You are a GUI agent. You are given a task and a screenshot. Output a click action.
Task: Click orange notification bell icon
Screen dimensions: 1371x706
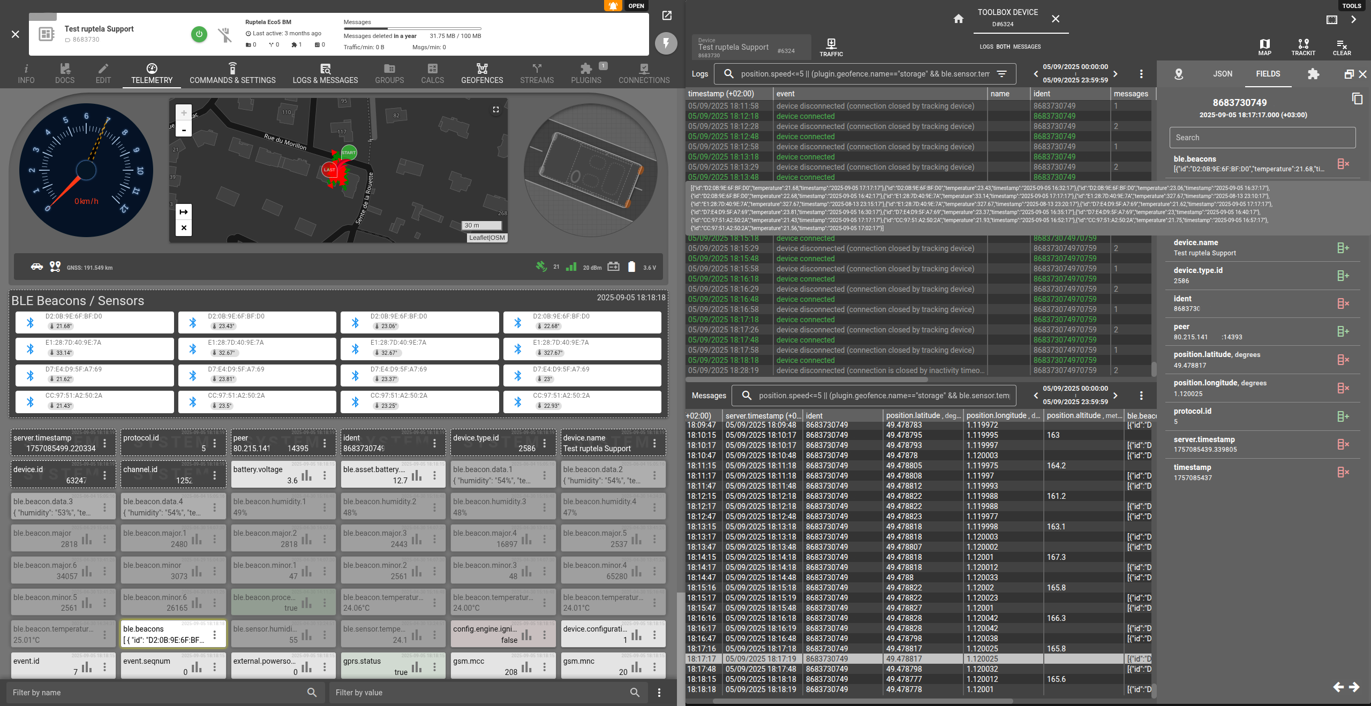pyautogui.click(x=613, y=6)
